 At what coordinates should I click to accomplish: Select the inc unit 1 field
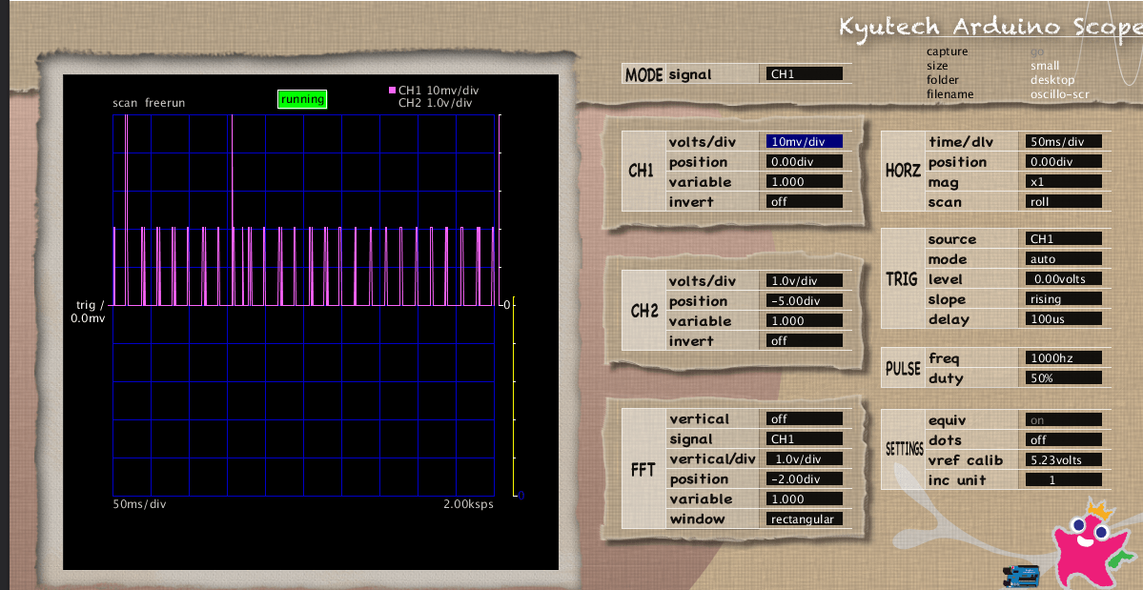click(x=1064, y=480)
